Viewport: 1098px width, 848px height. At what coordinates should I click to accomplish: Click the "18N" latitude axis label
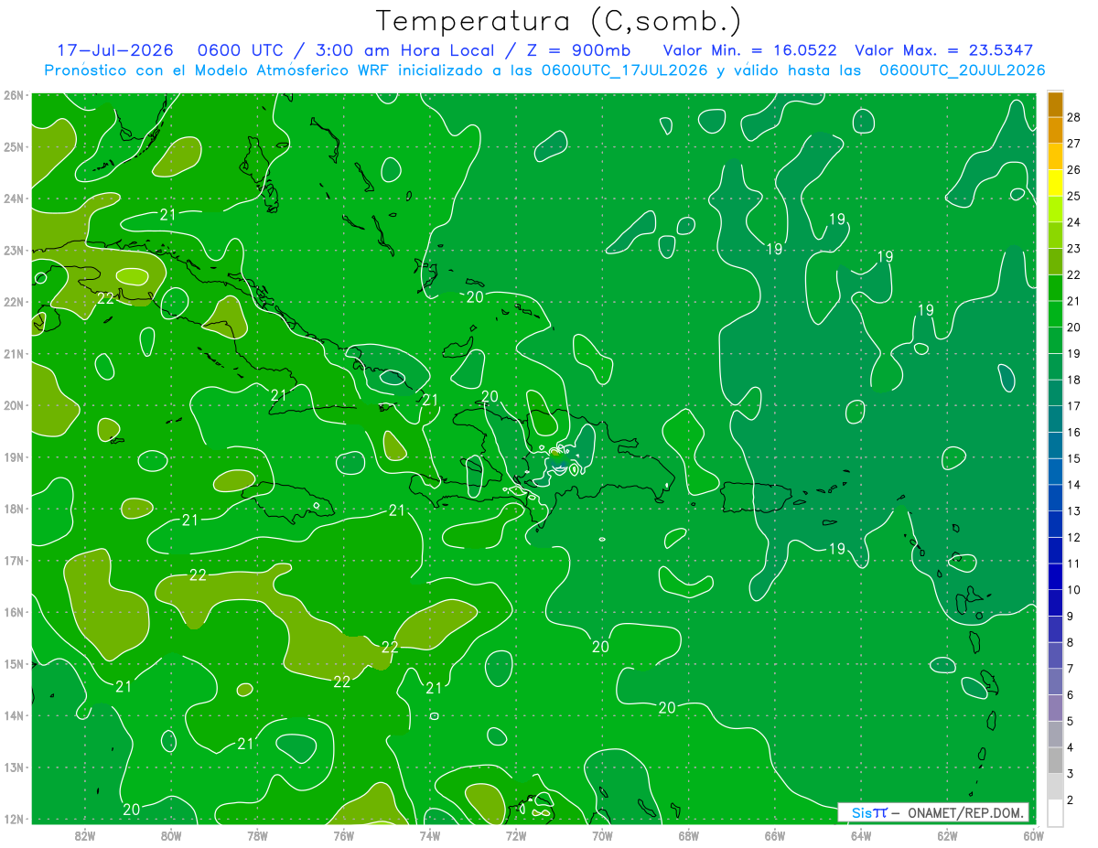[14, 509]
